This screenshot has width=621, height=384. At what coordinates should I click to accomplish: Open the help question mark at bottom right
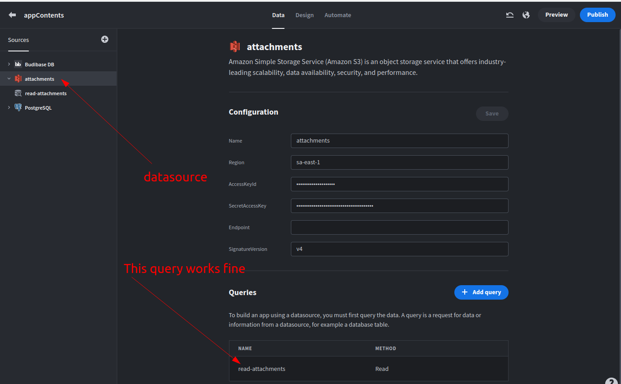612,381
